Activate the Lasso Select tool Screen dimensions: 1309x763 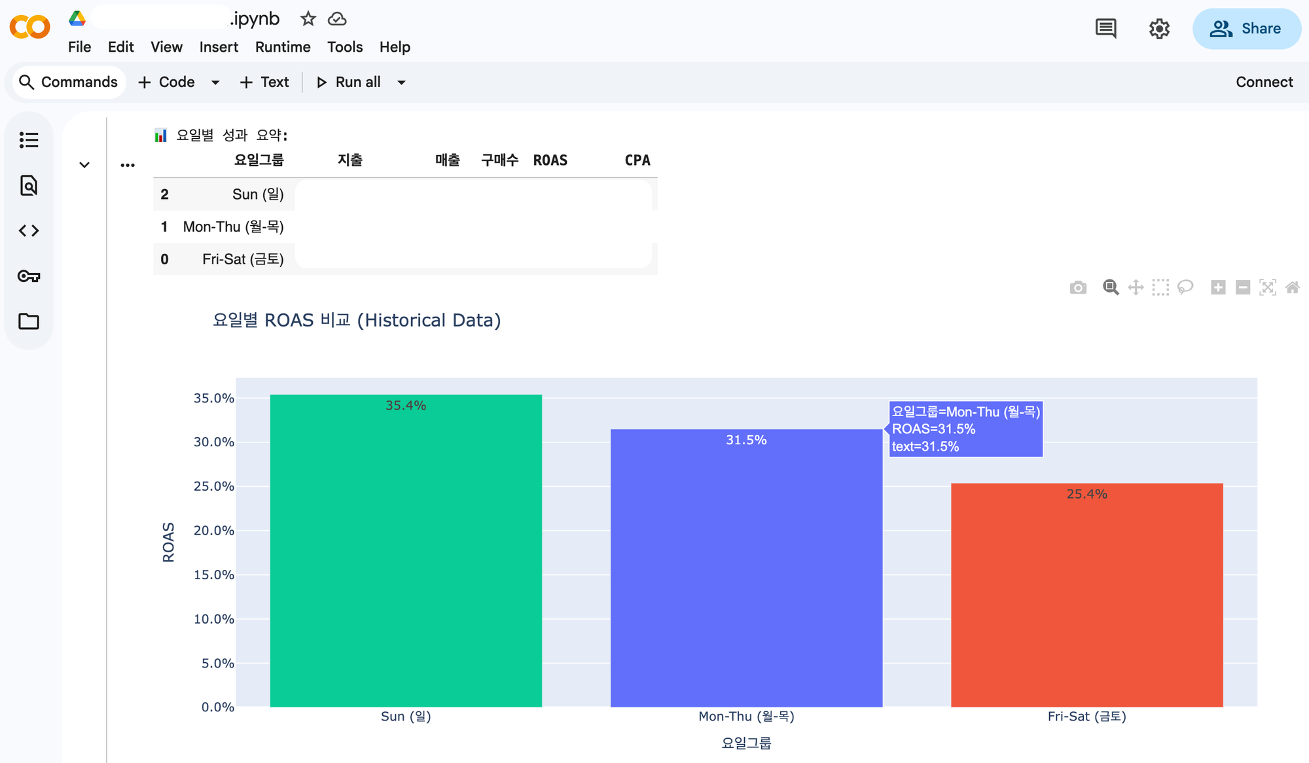[x=1185, y=287]
